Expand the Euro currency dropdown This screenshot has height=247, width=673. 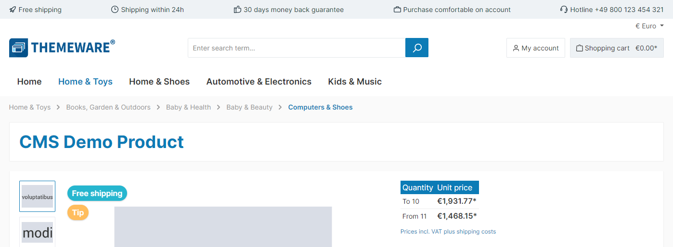(x=649, y=26)
